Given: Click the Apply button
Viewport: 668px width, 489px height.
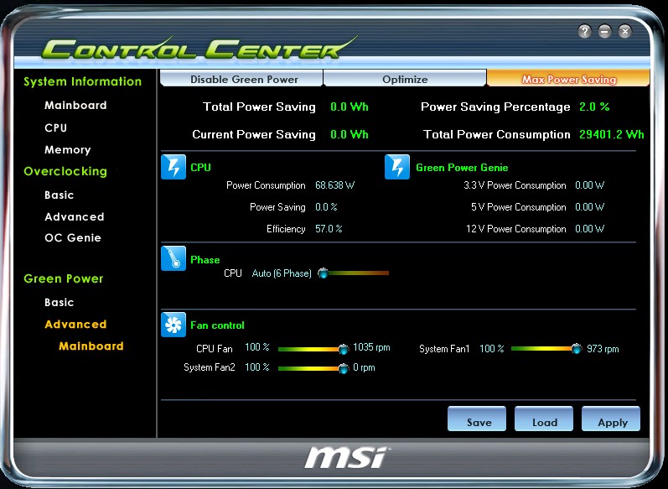Looking at the screenshot, I should tap(610, 419).
